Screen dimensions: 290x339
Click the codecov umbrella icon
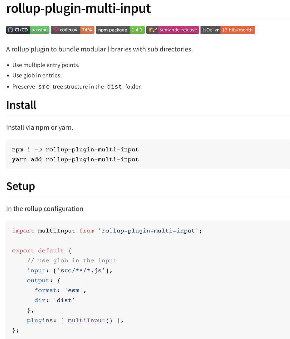pos(56,30)
